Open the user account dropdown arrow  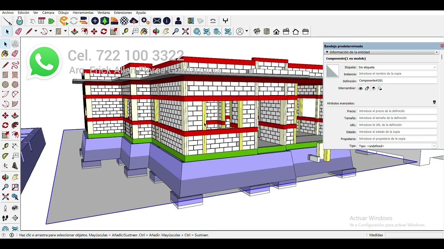tap(246, 31)
